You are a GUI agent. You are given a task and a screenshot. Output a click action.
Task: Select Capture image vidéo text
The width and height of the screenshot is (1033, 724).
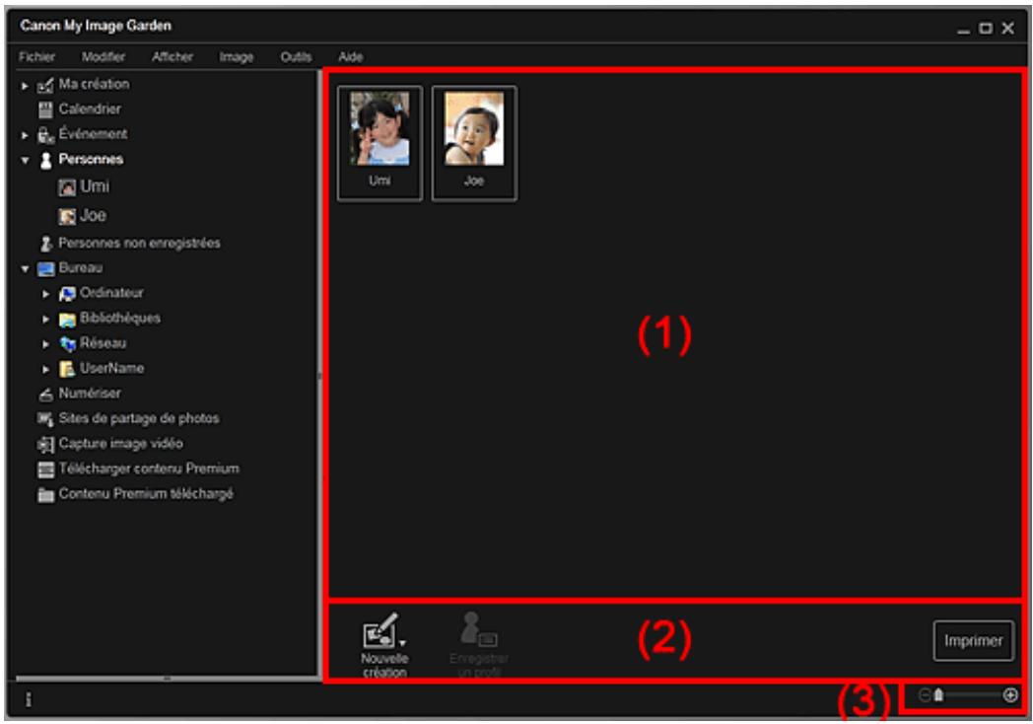120,444
